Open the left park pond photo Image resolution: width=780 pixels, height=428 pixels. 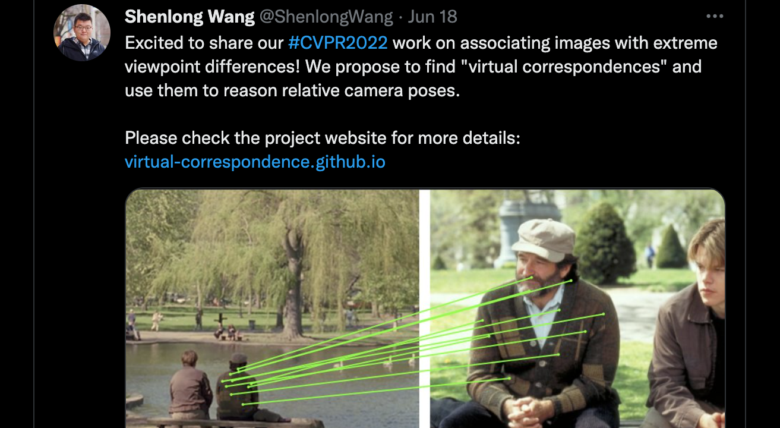click(x=272, y=309)
